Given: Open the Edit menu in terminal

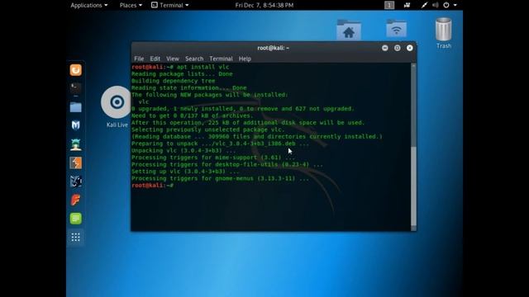Looking at the screenshot, I should click(x=155, y=59).
